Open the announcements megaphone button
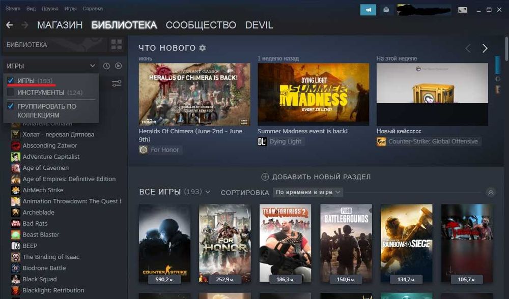Screen dimensions: 509x299 pyautogui.click(x=368, y=10)
